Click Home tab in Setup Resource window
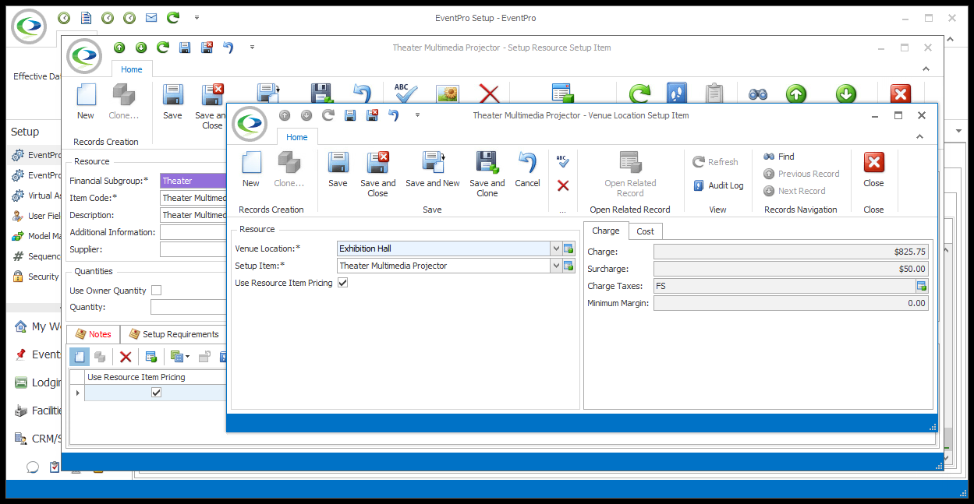 pos(132,69)
